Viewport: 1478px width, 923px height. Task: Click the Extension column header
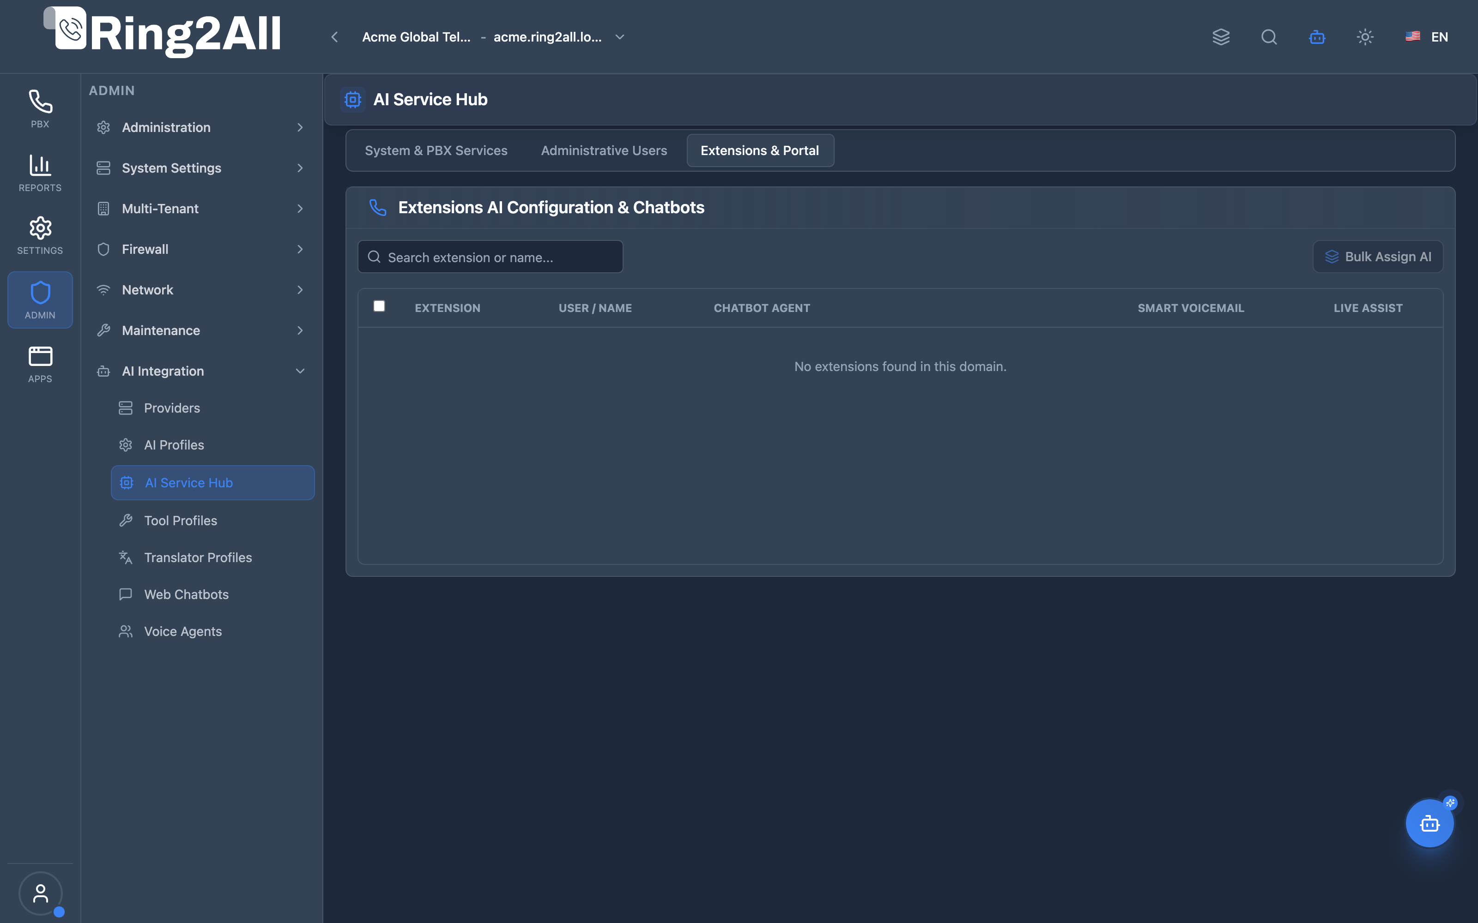tap(448, 308)
